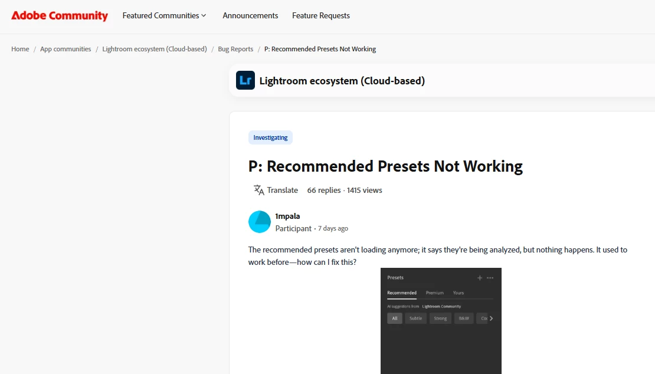Click the '1415 views' count
The height and width of the screenshot is (374, 655).
point(364,190)
